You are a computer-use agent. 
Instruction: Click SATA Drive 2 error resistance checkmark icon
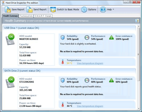[112, 80]
